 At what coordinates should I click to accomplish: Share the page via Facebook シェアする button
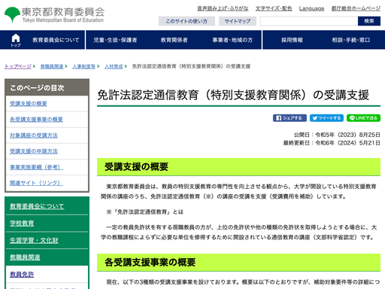click(x=290, y=118)
